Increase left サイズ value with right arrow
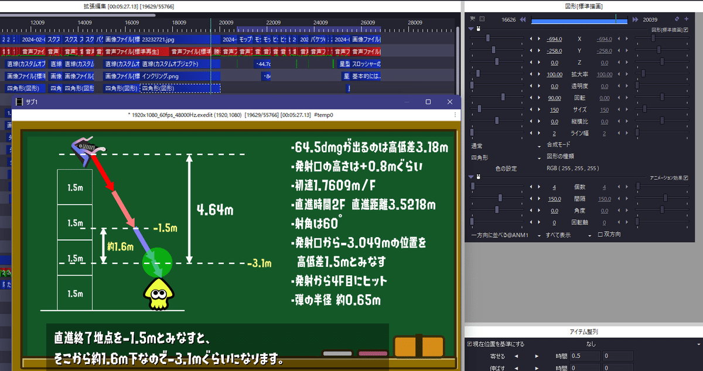The width and height of the screenshot is (703, 371). click(540, 109)
